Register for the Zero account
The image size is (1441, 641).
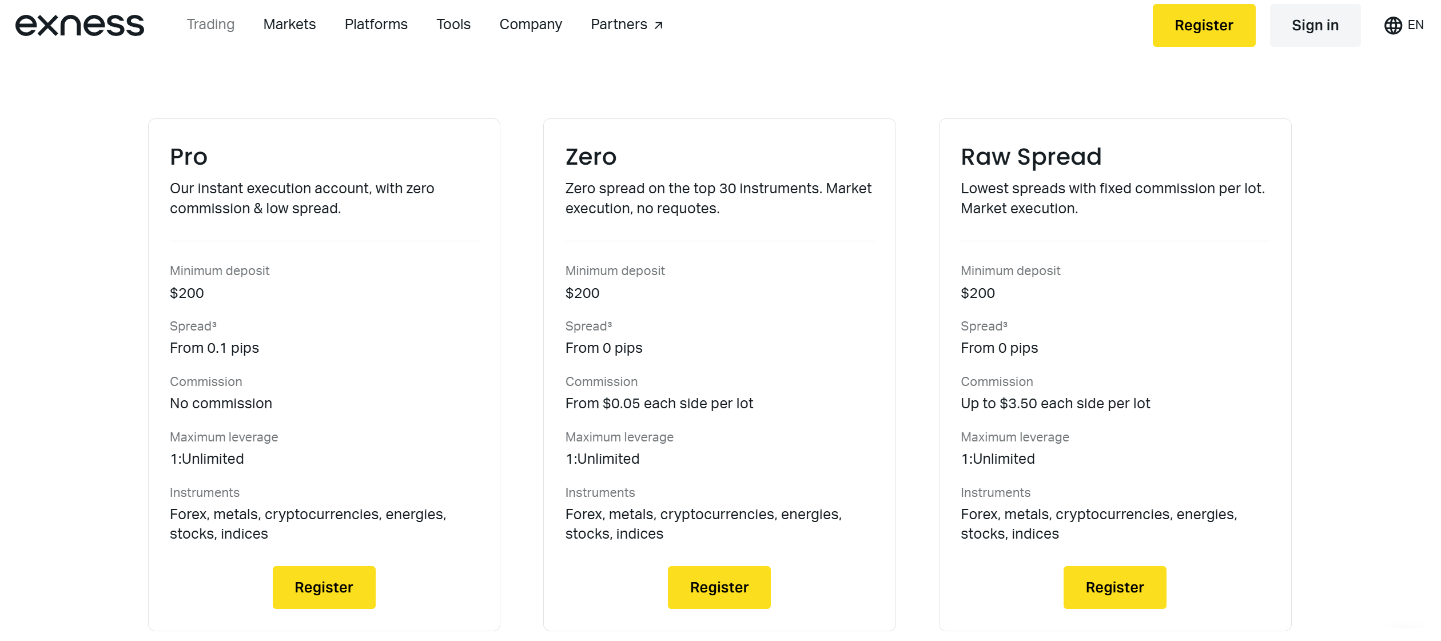[719, 587]
